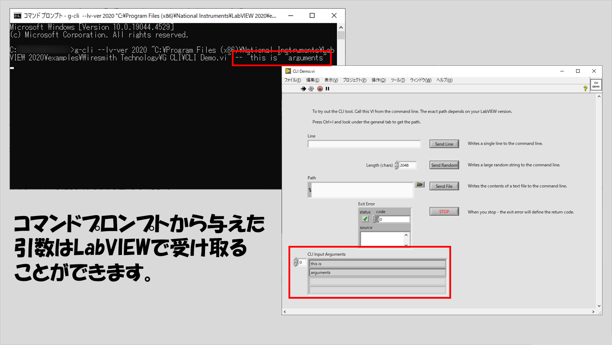Click the folder browse icon beside Path
612x345 pixels.
click(x=420, y=184)
